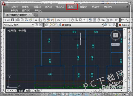Viewport: 133px width, 96px height.
Task: Toggle Polar Tracking in status bar
Action: pos(59,94)
